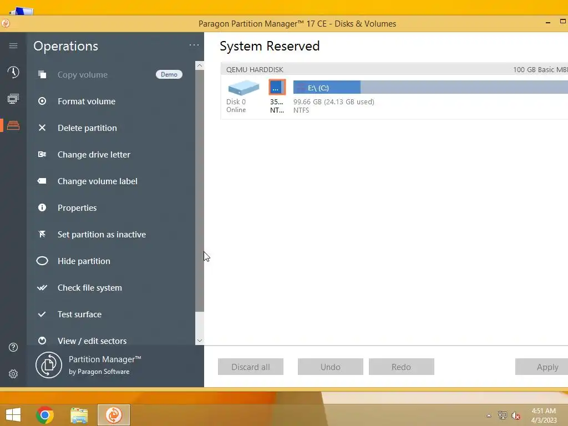The width and height of the screenshot is (568, 426).
Task: Click the operations list scroll up arrow
Action: (x=199, y=65)
